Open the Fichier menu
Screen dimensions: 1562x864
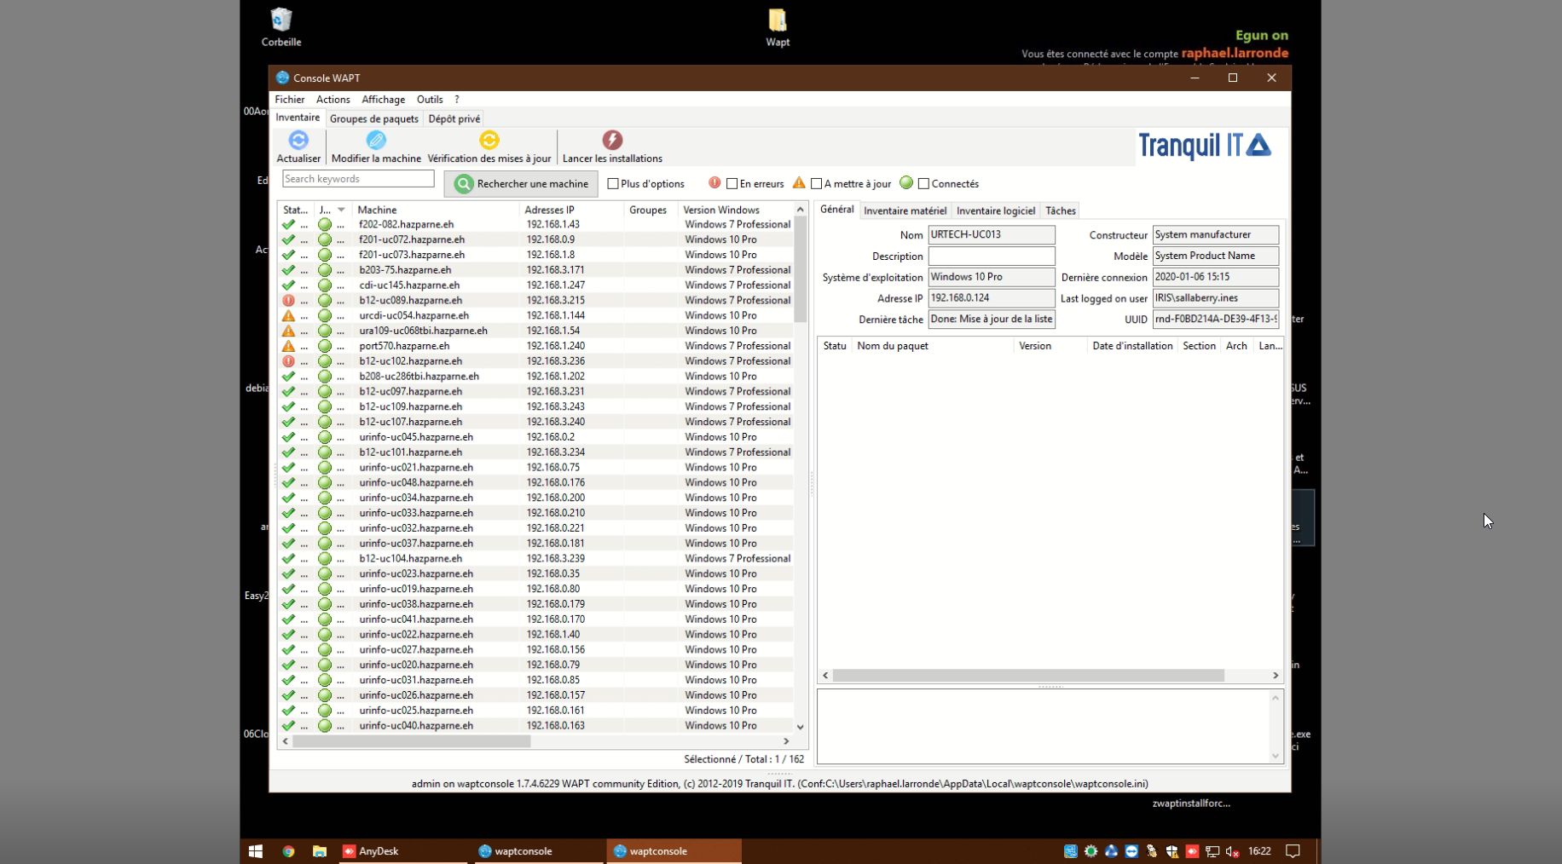click(x=290, y=100)
